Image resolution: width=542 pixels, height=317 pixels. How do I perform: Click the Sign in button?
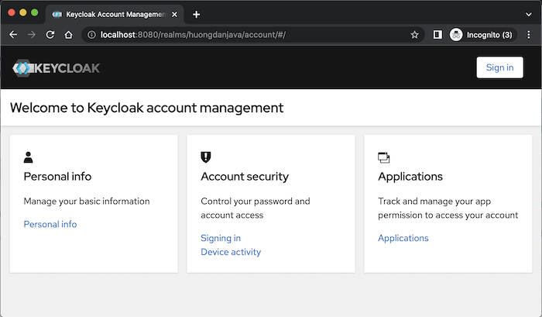pyautogui.click(x=500, y=67)
